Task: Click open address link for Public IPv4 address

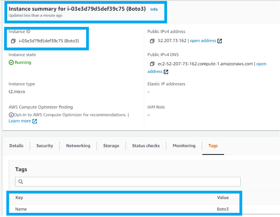Action: [203, 41]
